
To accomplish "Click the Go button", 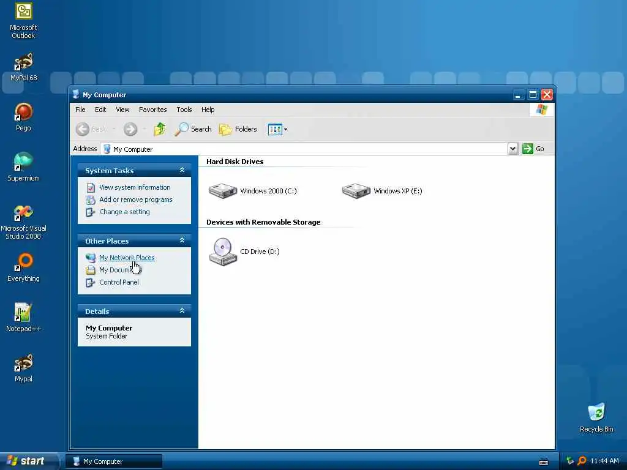I will click(533, 149).
